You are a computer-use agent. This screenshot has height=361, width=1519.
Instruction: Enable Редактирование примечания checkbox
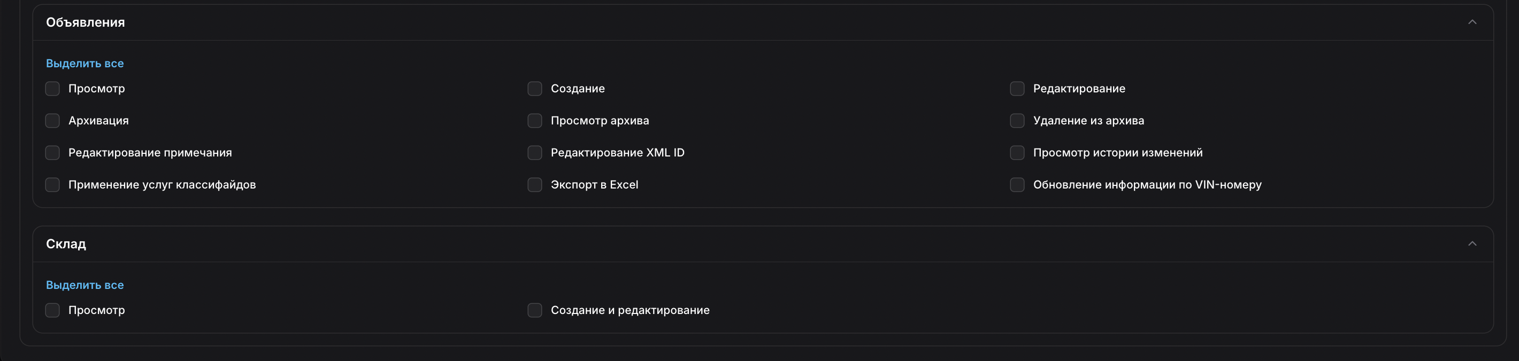click(52, 153)
